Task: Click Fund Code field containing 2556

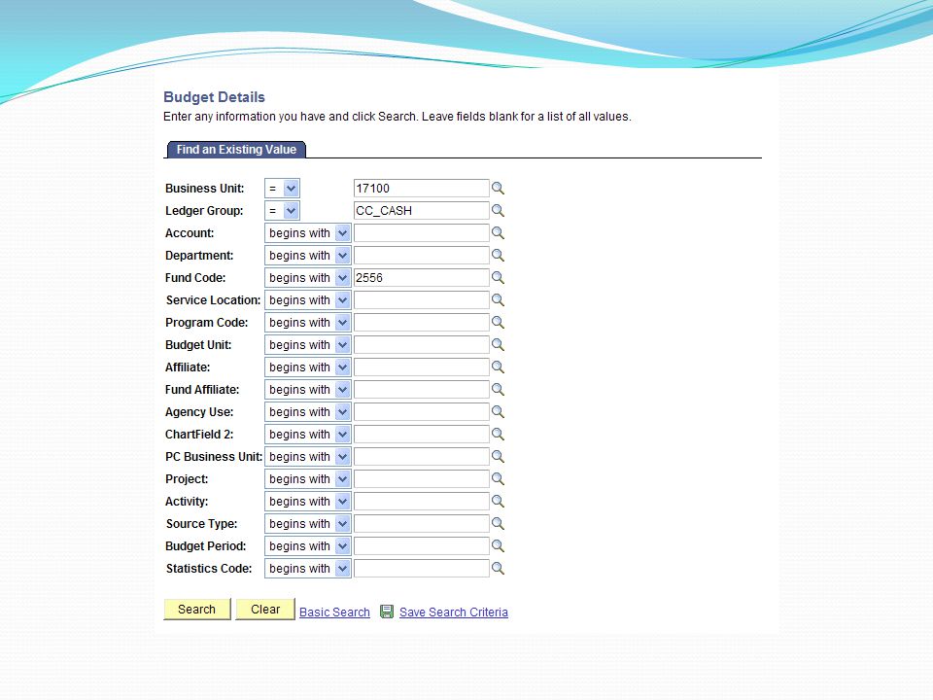Action: click(421, 277)
